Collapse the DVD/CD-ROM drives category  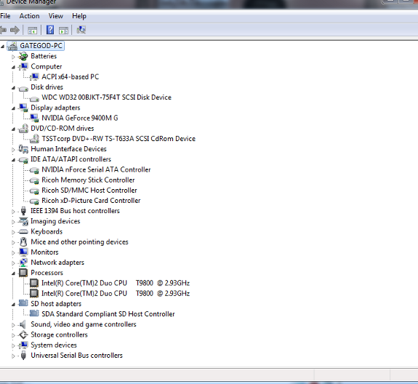point(13,129)
